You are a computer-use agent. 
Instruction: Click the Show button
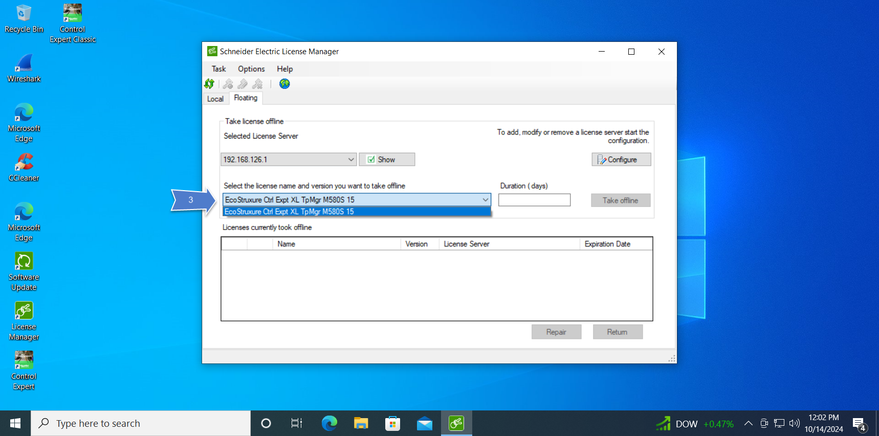(387, 159)
